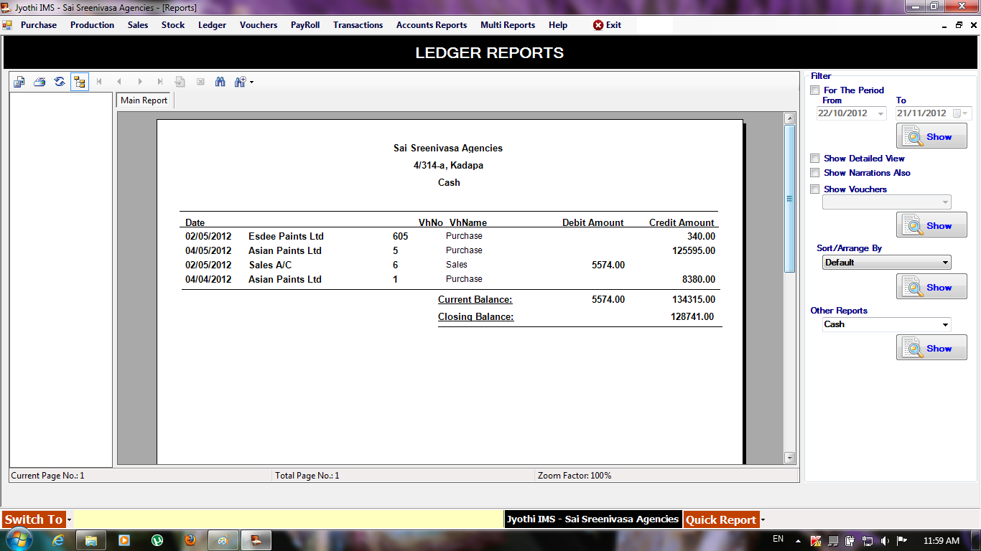The image size is (981, 551).
Task: Open the Other Reports Cash dropdown
Action: [x=887, y=324]
